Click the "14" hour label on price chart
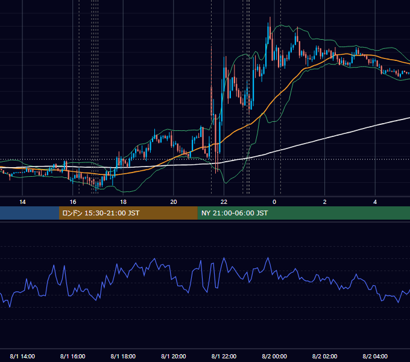This screenshot has height=362, width=410. point(22,202)
